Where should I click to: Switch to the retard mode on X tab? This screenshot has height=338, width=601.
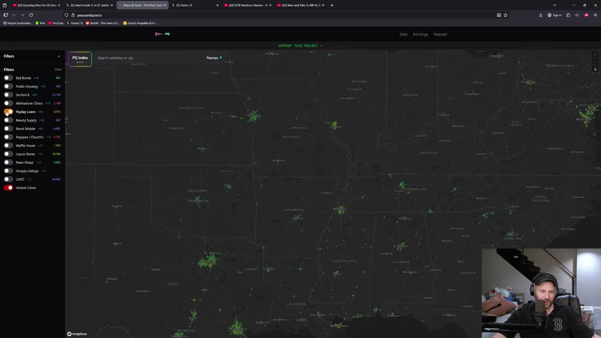[x=89, y=5]
